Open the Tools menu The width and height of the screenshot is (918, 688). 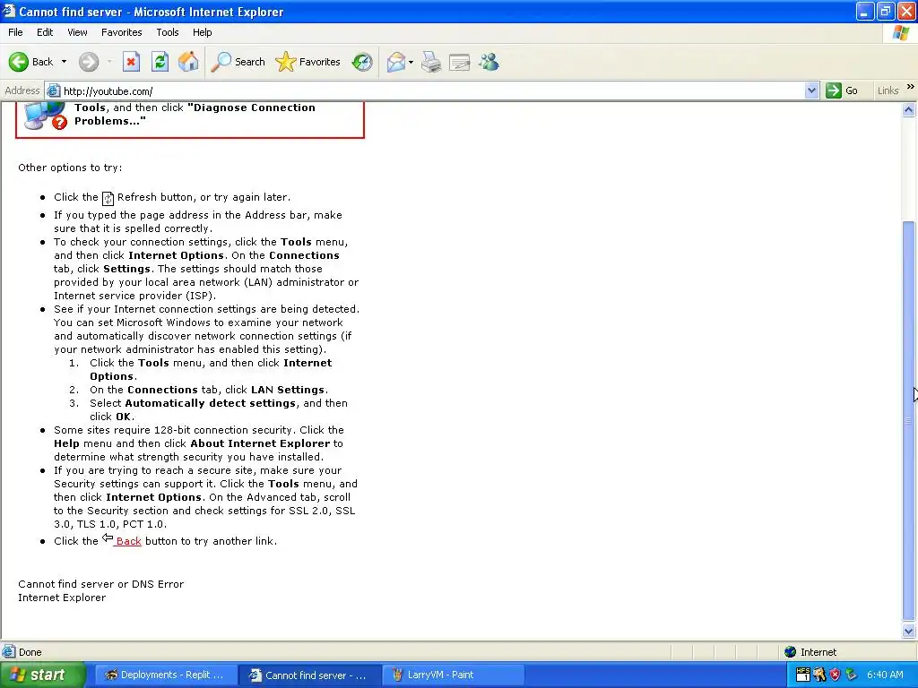pyautogui.click(x=167, y=32)
